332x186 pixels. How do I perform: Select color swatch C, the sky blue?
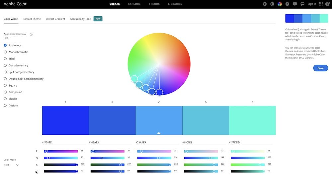(x=159, y=120)
